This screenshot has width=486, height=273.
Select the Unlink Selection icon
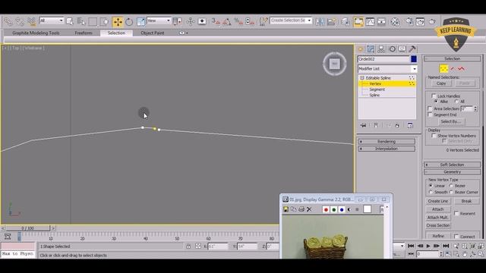20,21
